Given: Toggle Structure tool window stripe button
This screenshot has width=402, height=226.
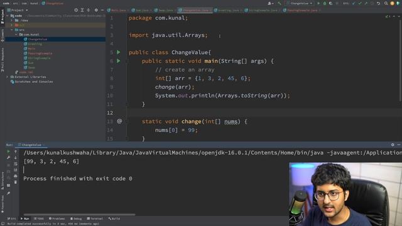Looking at the screenshot, I should 3,181.
